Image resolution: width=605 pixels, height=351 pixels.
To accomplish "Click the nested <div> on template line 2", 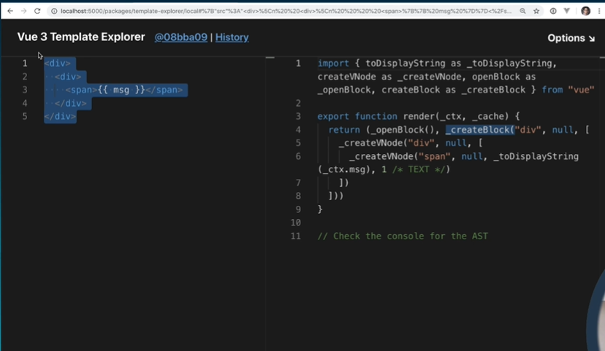I will pos(68,77).
